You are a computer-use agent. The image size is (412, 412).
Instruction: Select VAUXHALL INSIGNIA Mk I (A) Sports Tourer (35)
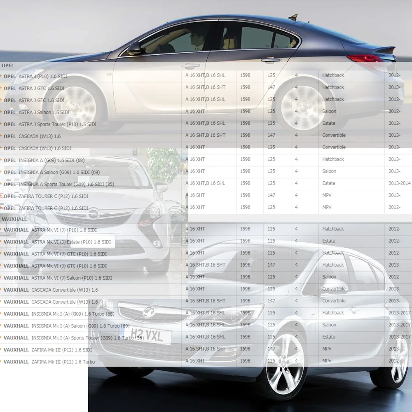(74, 338)
